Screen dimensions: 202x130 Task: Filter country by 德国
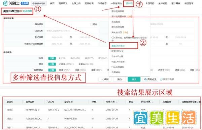coord(180,70)
